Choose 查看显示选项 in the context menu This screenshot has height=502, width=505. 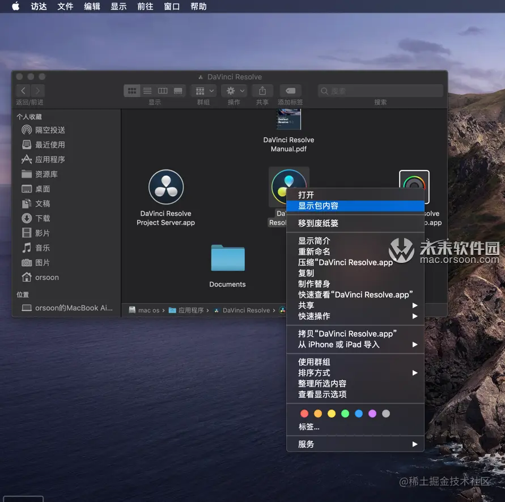coord(355,394)
